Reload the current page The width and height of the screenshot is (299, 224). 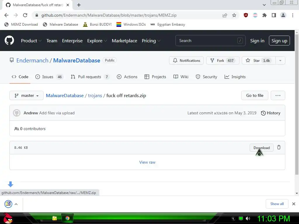[x=25, y=15]
